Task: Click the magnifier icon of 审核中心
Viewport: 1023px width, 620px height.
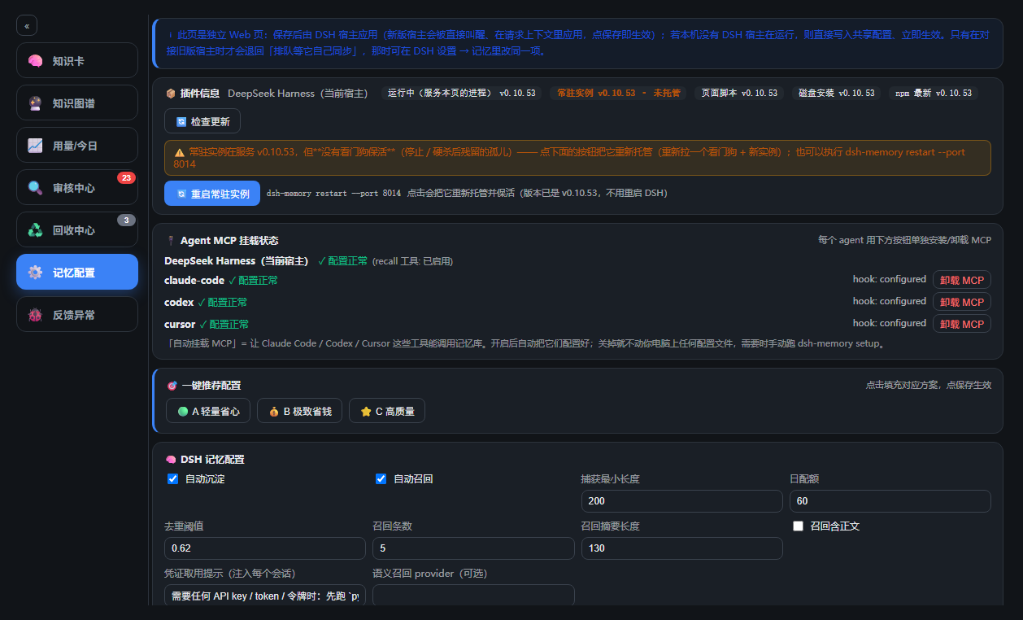Action: pyautogui.click(x=35, y=188)
